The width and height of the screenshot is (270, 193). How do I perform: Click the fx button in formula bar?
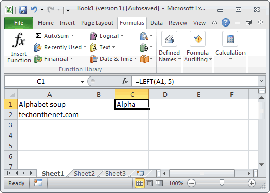pos(125,81)
